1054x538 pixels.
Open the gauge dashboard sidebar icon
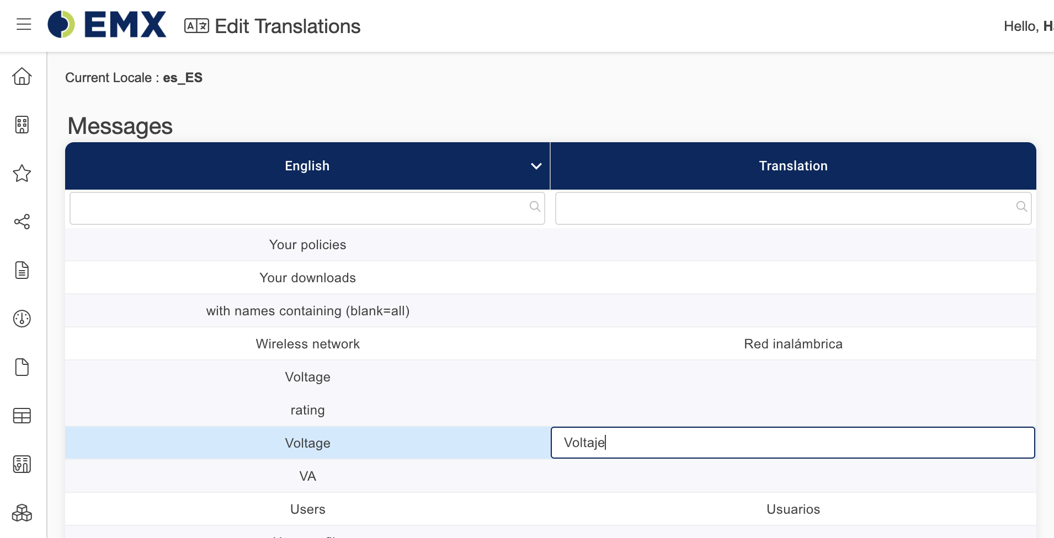[x=22, y=319]
